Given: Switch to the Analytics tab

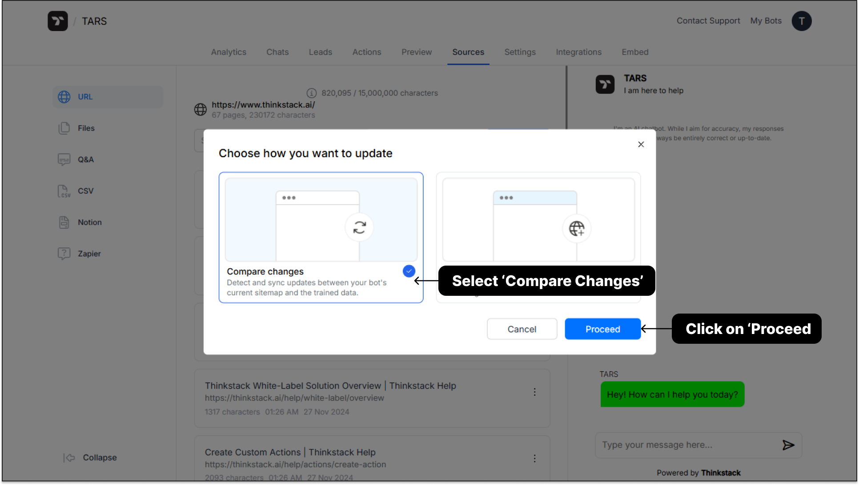Looking at the screenshot, I should [229, 52].
